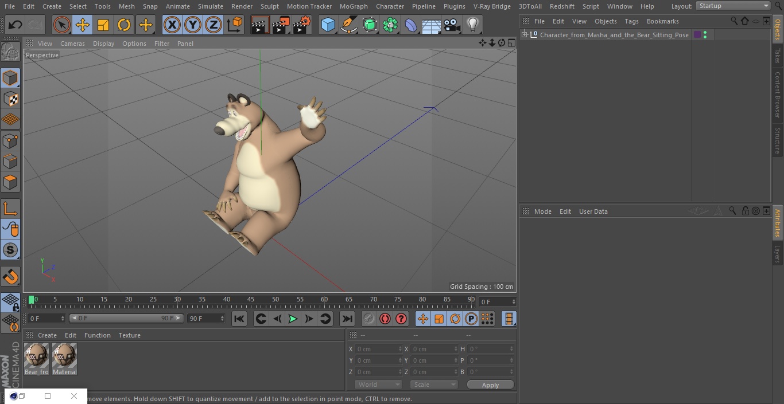Open the Attributes User Data menu

(593, 211)
